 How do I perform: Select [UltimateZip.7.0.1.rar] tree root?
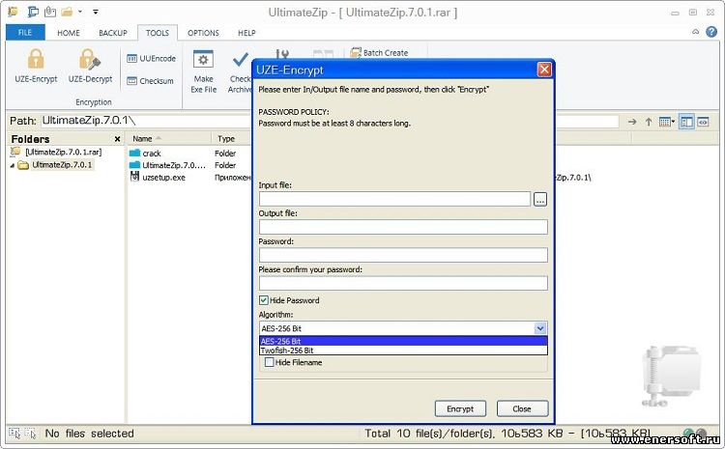pyautogui.click(x=64, y=152)
